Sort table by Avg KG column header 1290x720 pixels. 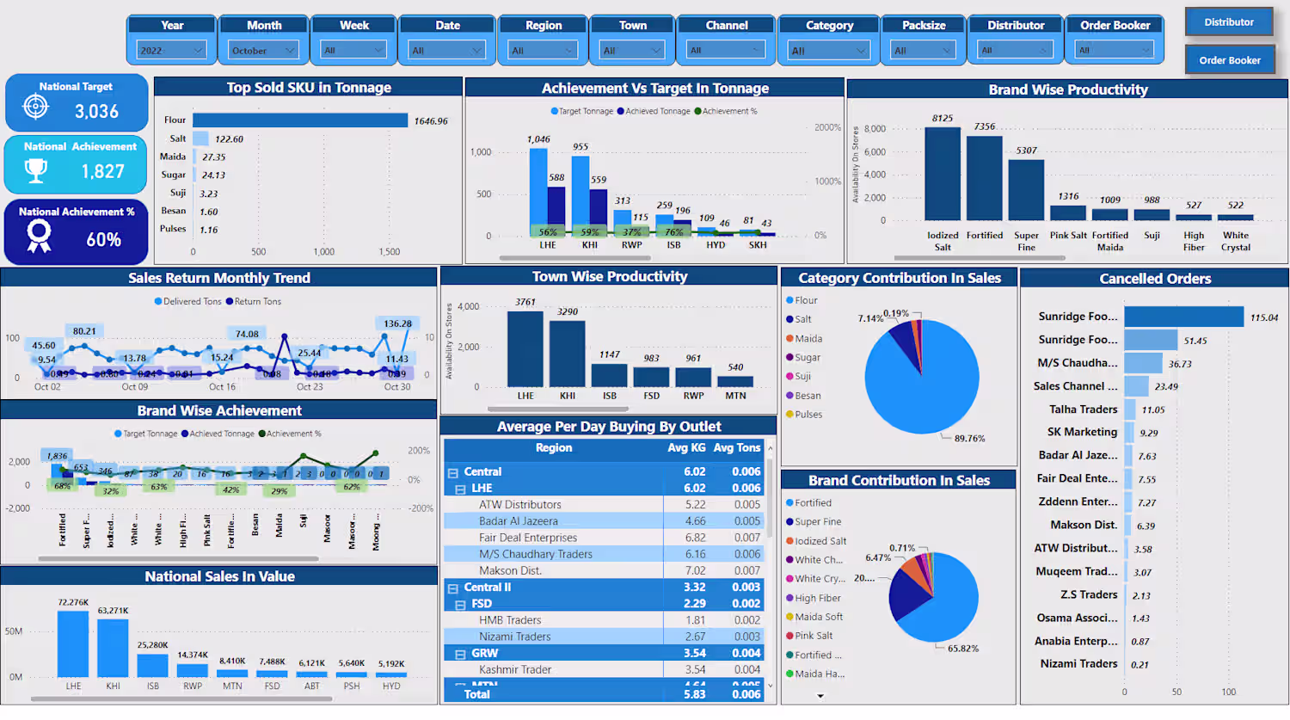tap(686, 448)
